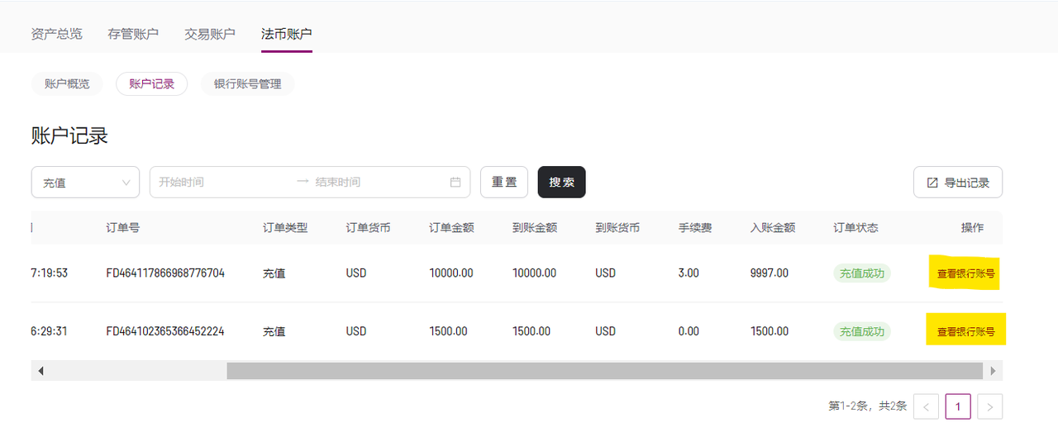This screenshot has height=432, width=1058.
Task: Expand the dropdown chevron next to 充值
Action: click(x=126, y=183)
